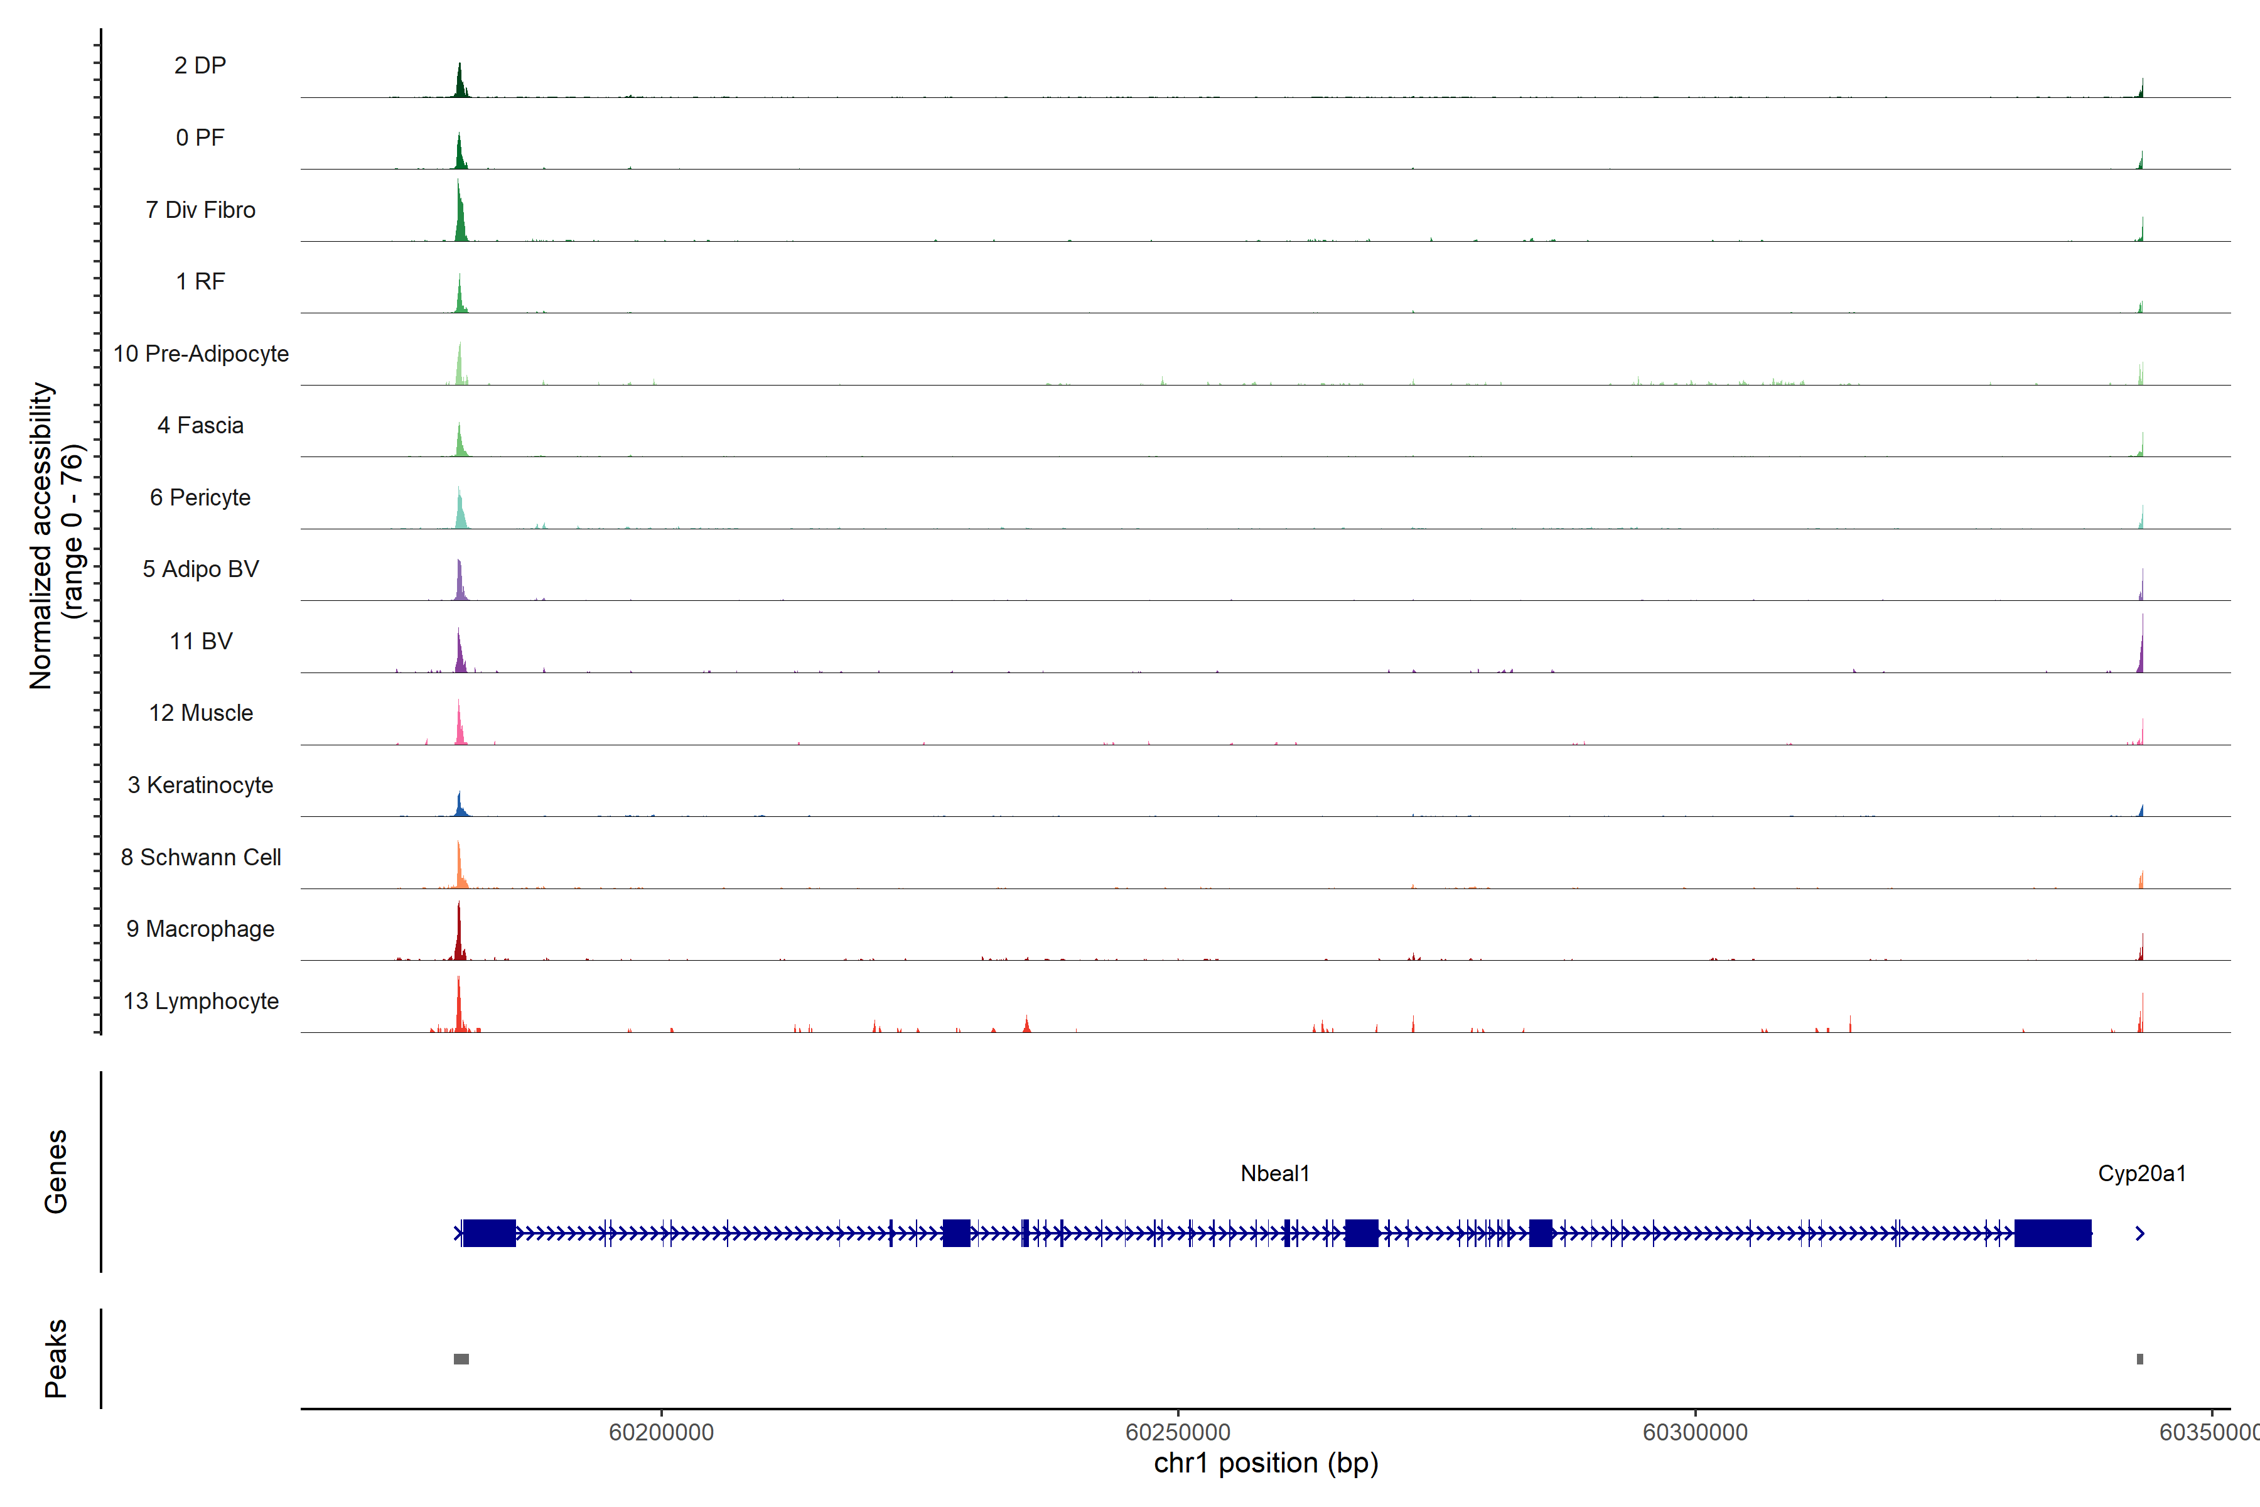Click the 60250000 axis tick label
This screenshot has height=1507, width=2260.
point(1178,1432)
